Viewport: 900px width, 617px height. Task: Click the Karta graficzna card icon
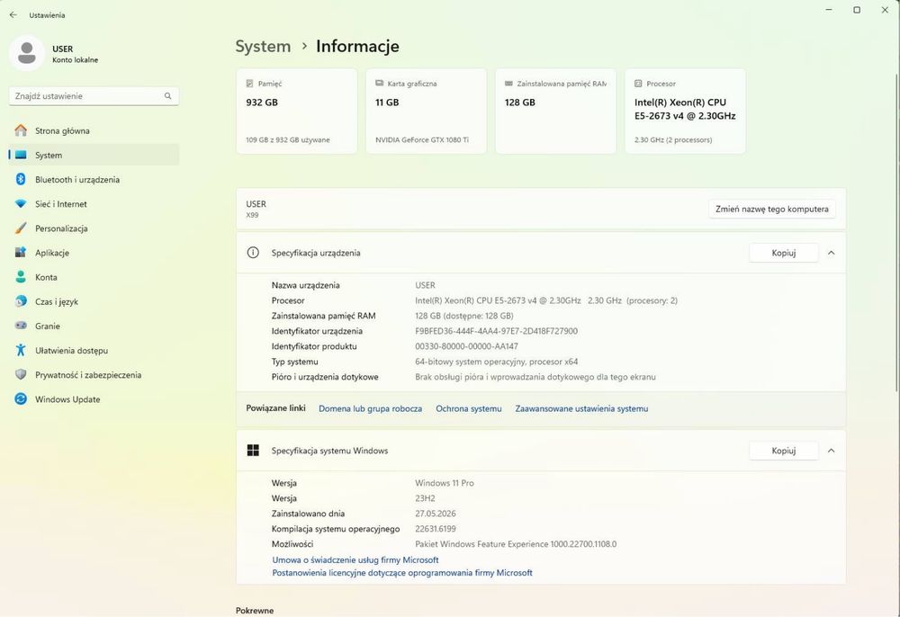[x=380, y=84]
